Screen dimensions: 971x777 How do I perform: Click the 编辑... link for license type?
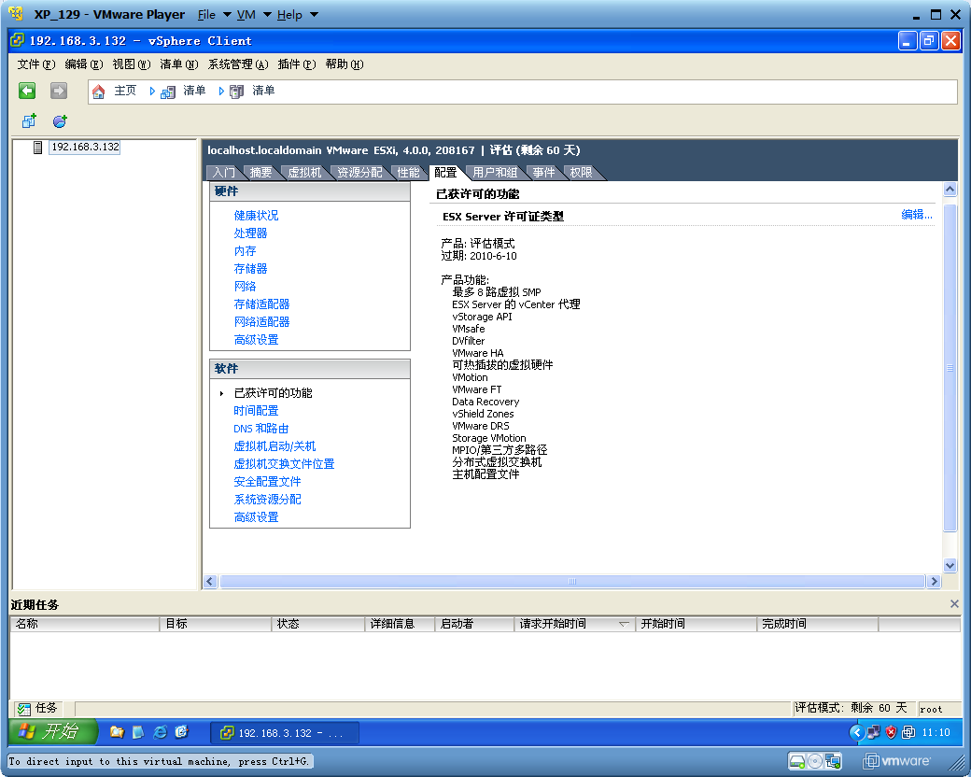[x=917, y=215]
